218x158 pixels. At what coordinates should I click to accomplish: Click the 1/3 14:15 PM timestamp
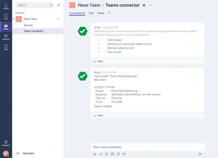pyautogui.click(x=110, y=27)
